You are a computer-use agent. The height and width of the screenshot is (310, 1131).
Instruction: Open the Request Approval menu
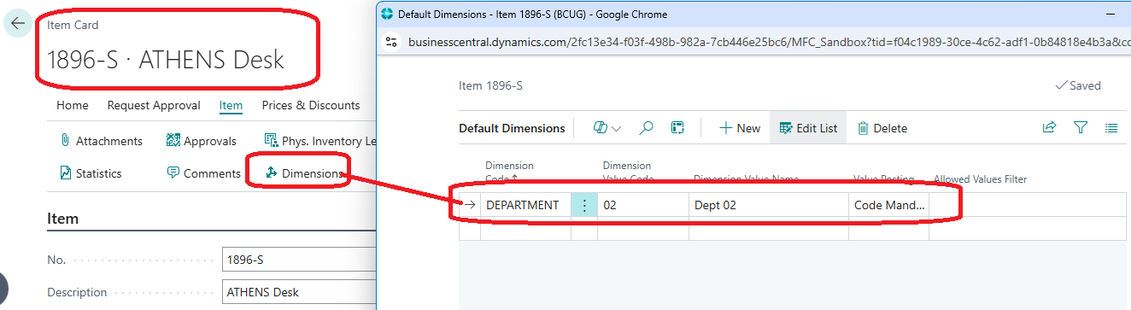click(154, 105)
